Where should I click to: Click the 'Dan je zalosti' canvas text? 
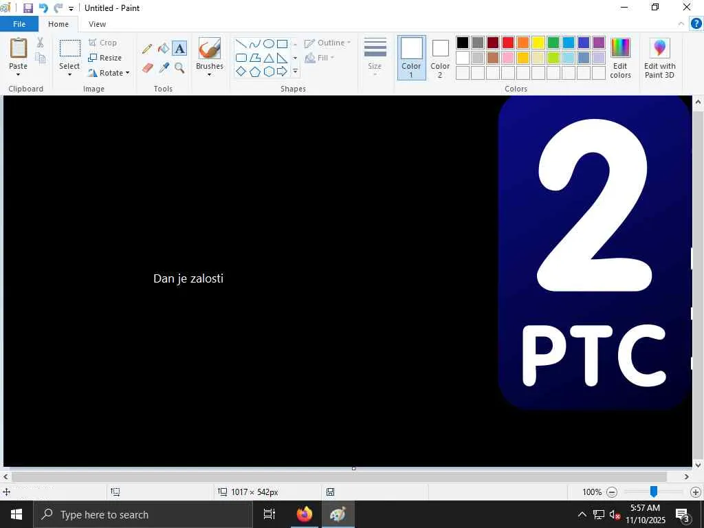point(188,279)
